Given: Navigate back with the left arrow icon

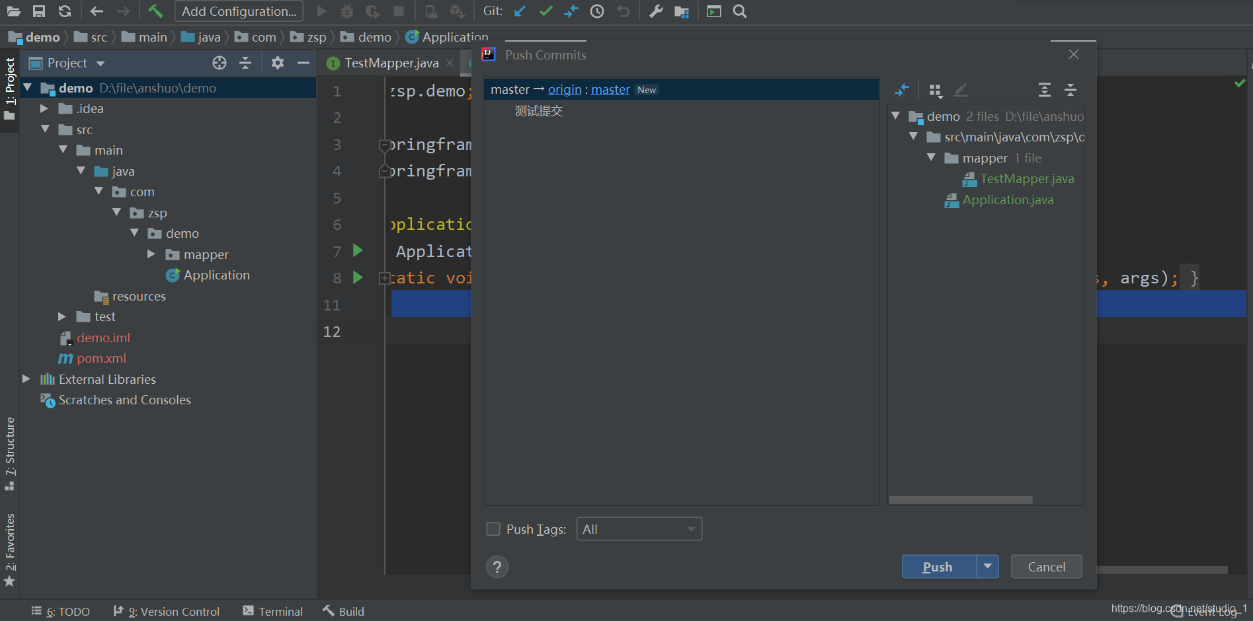Looking at the screenshot, I should 97,11.
